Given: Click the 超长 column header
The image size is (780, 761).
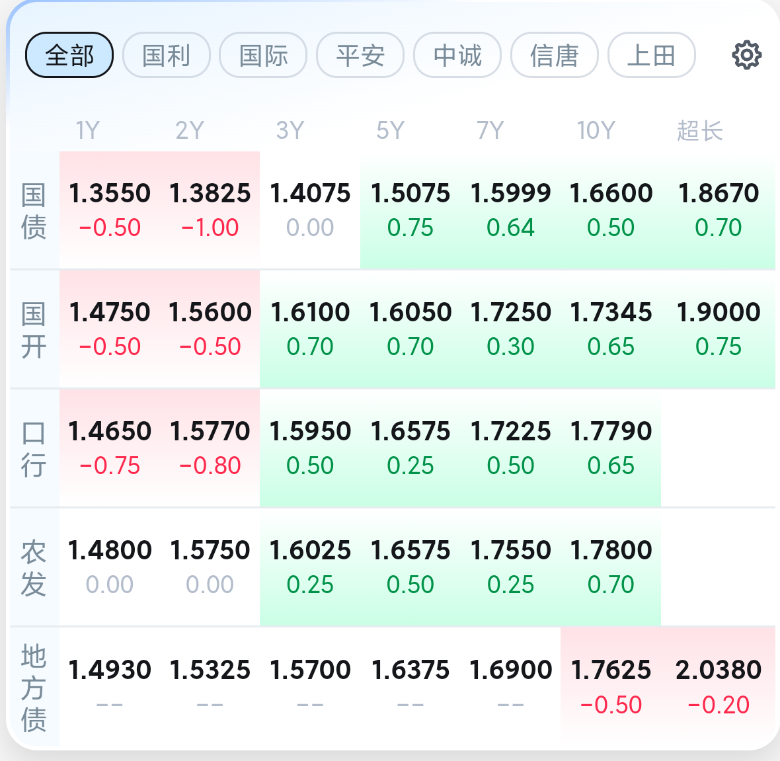Looking at the screenshot, I should pyautogui.click(x=699, y=130).
